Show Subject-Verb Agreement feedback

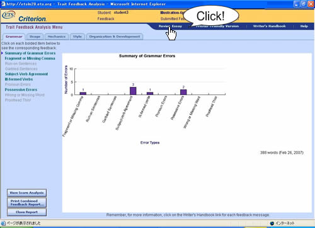(x=26, y=74)
